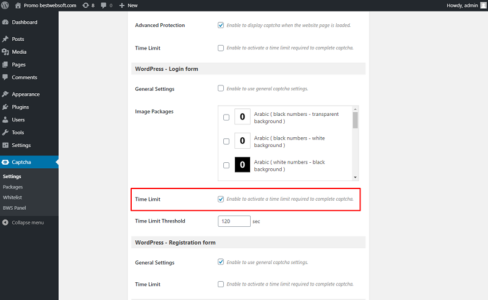Click the WordPress - Login form heading
Image resolution: width=488 pixels, height=300 pixels.
tap(167, 69)
